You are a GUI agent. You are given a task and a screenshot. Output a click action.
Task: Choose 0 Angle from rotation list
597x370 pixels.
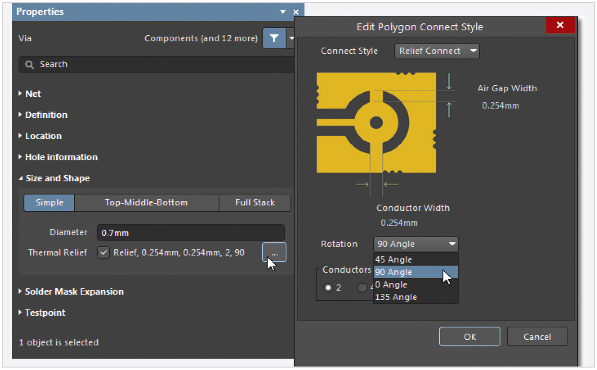pyautogui.click(x=416, y=285)
